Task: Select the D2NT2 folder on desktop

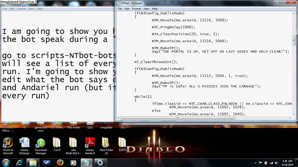Action: point(123,145)
